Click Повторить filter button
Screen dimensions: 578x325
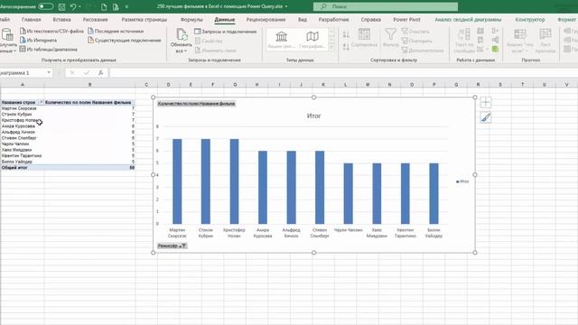tap(416, 41)
